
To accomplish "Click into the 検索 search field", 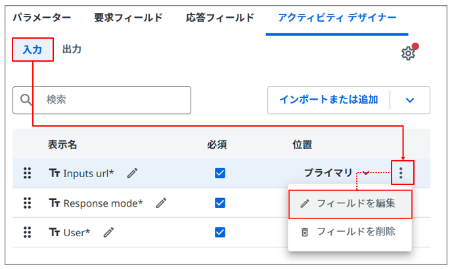I will click(112, 100).
